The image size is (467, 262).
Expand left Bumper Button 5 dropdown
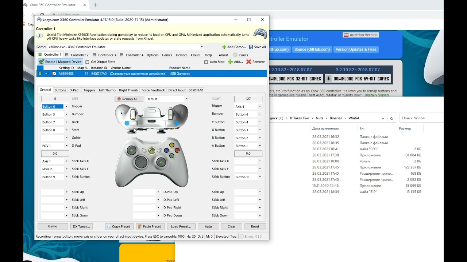[66, 114]
